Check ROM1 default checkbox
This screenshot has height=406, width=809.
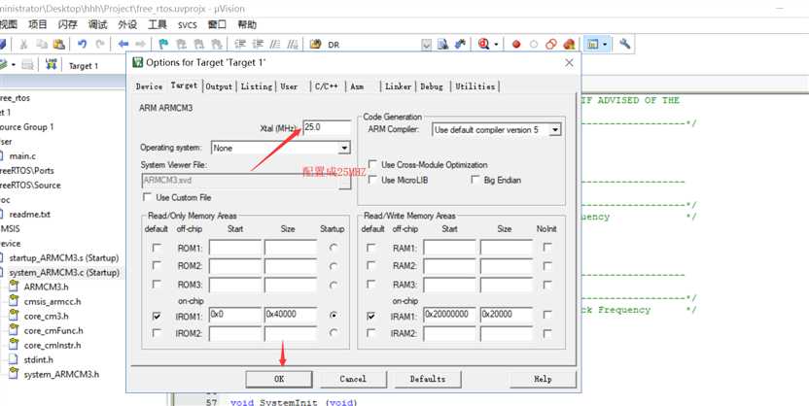click(x=157, y=248)
